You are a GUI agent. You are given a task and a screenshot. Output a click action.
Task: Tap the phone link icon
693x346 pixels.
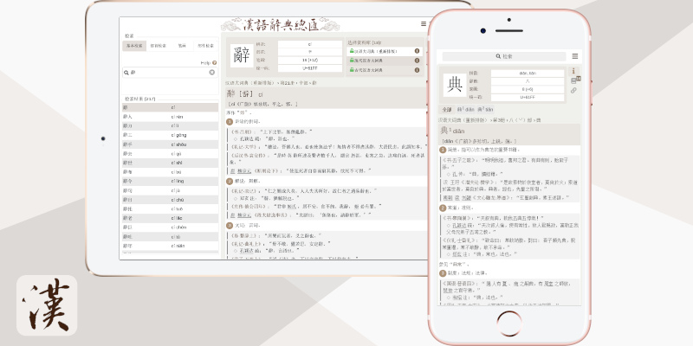pyautogui.click(x=573, y=90)
